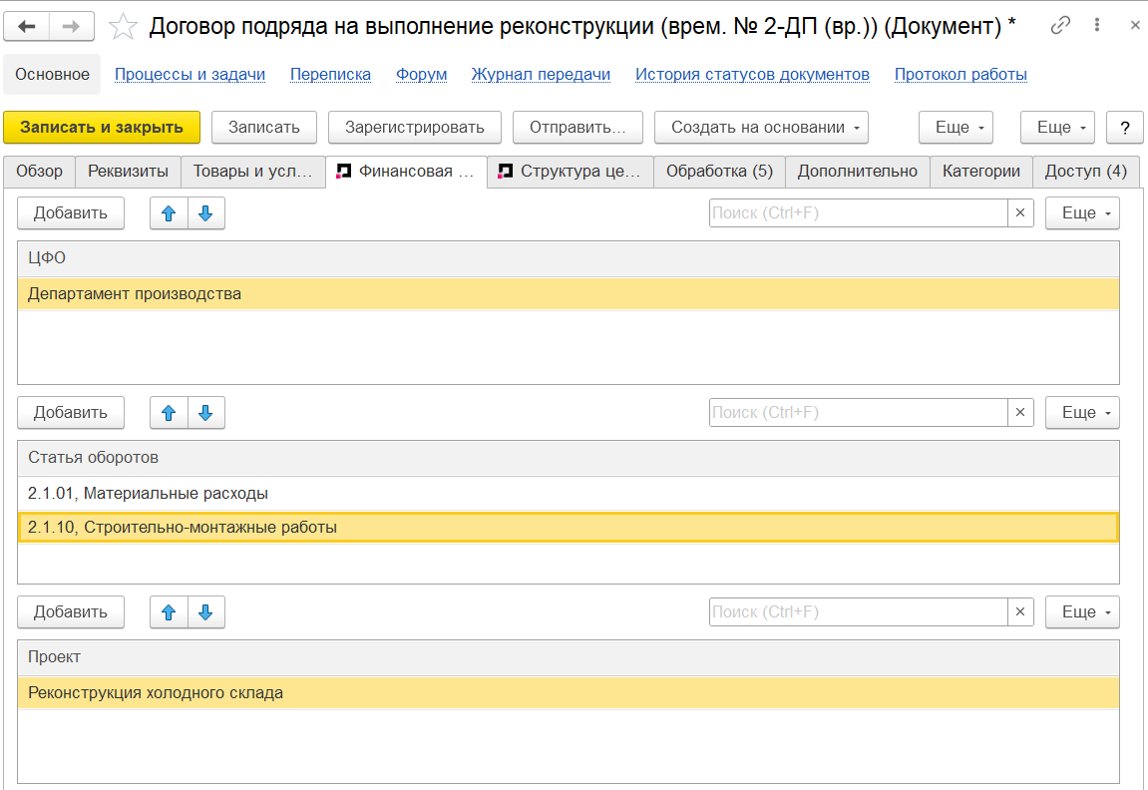
Task: Open the Категории tab
Action: tap(981, 172)
